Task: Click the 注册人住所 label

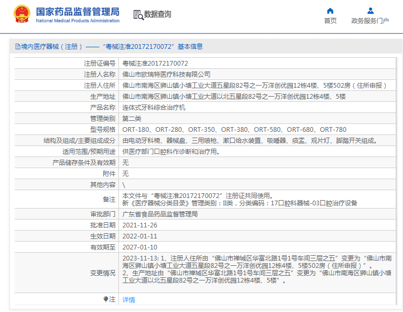Action: coord(100,86)
